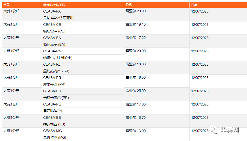This screenshot has height=141, width=247.
Task: Select the CEASA-PA cell
Action: (x=83, y=11)
